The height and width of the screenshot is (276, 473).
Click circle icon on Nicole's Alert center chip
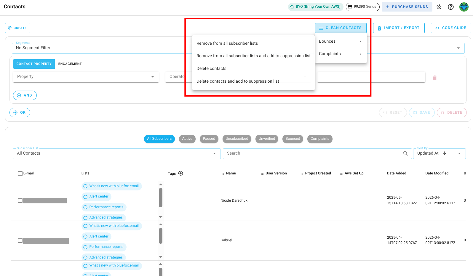coord(85,197)
